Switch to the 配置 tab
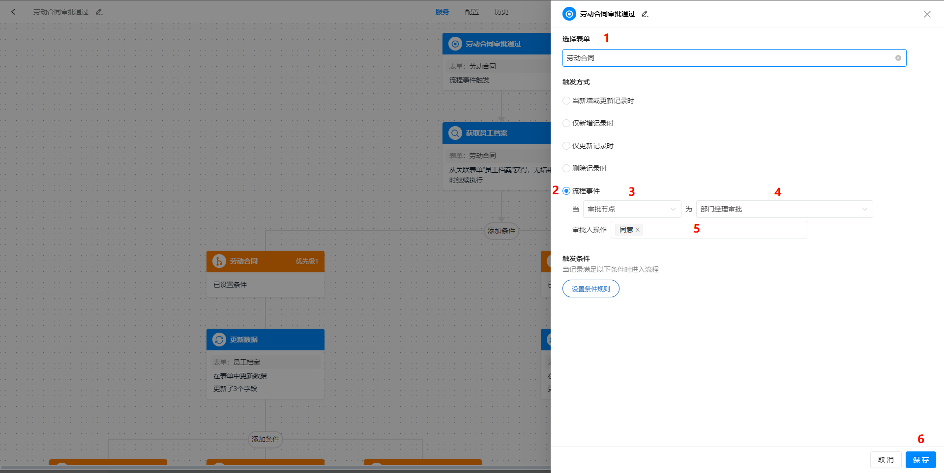This screenshot has width=944, height=473. [471, 12]
